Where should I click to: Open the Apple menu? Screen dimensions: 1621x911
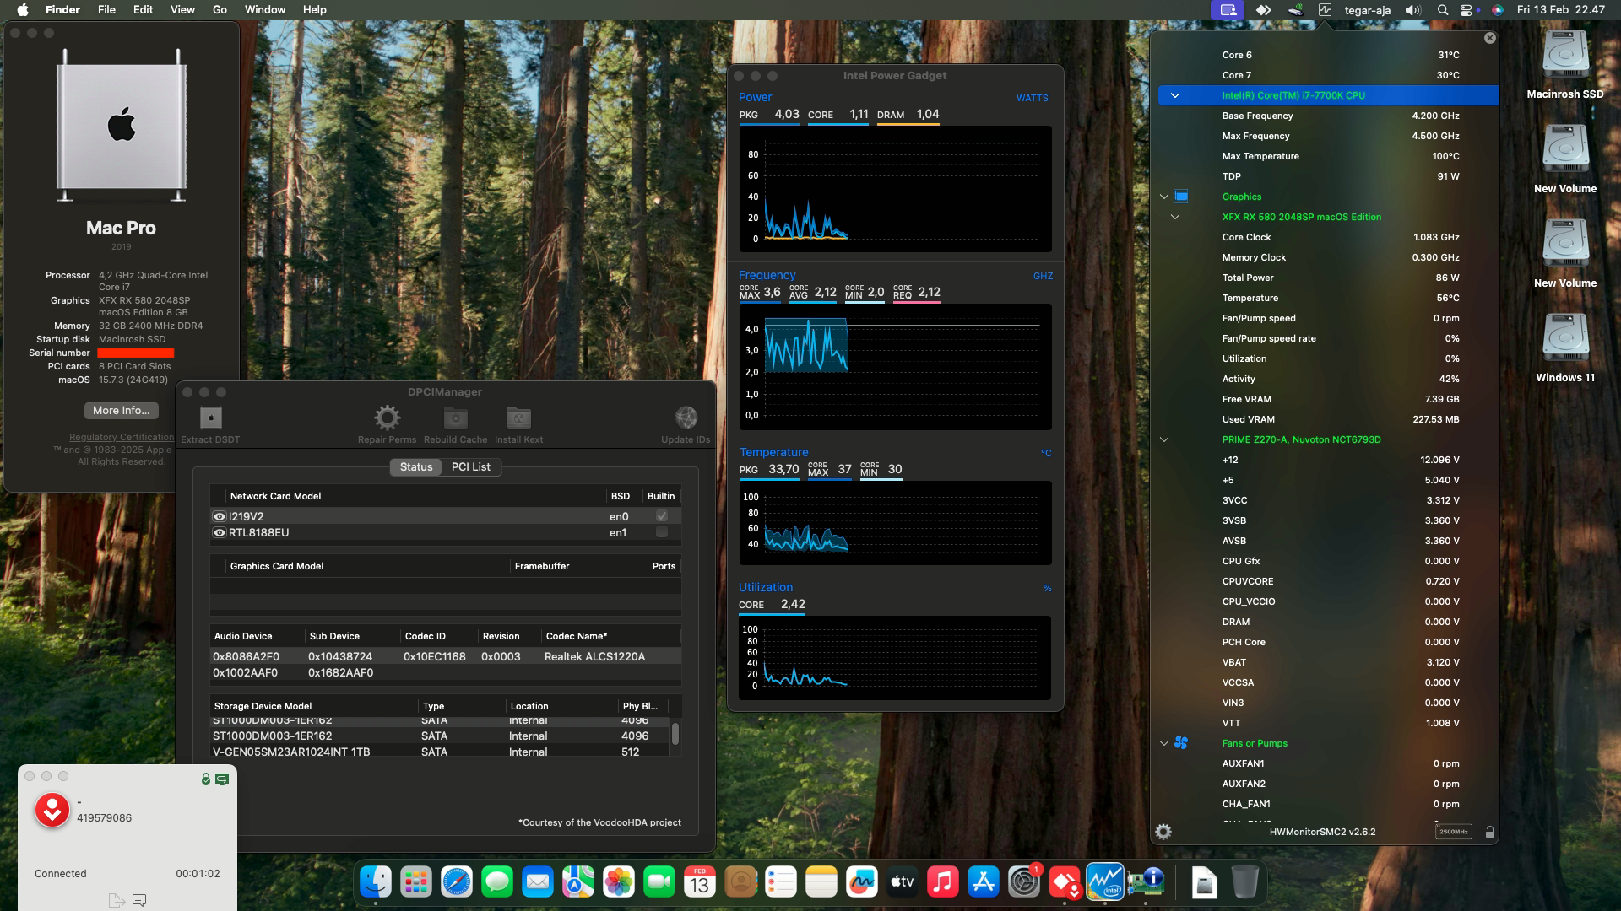[x=23, y=10]
